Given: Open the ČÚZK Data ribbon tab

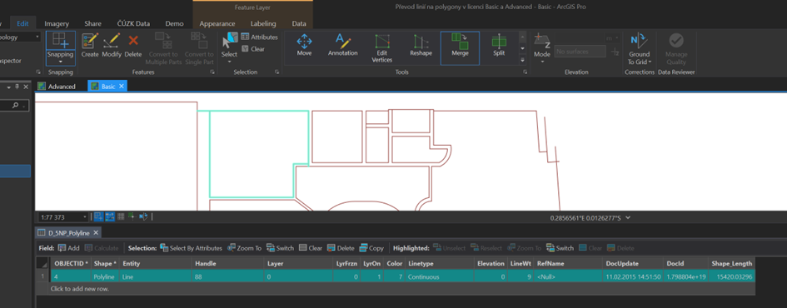Looking at the screenshot, I should (133, 23).
